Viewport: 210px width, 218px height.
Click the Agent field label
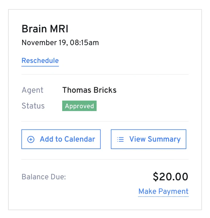pyautogui.click(x=33, y=90)
